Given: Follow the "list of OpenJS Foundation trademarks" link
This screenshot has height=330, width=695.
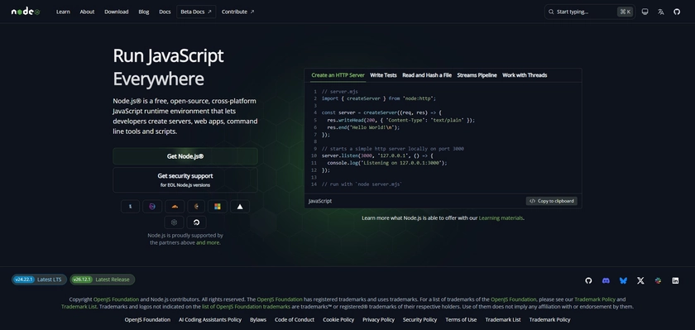Looking at the screenshot, I should [x=246, y=307].
